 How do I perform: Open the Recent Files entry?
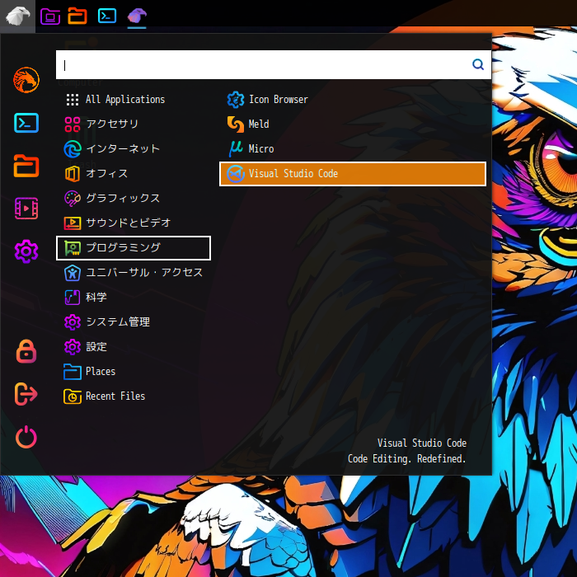(115, 396)
